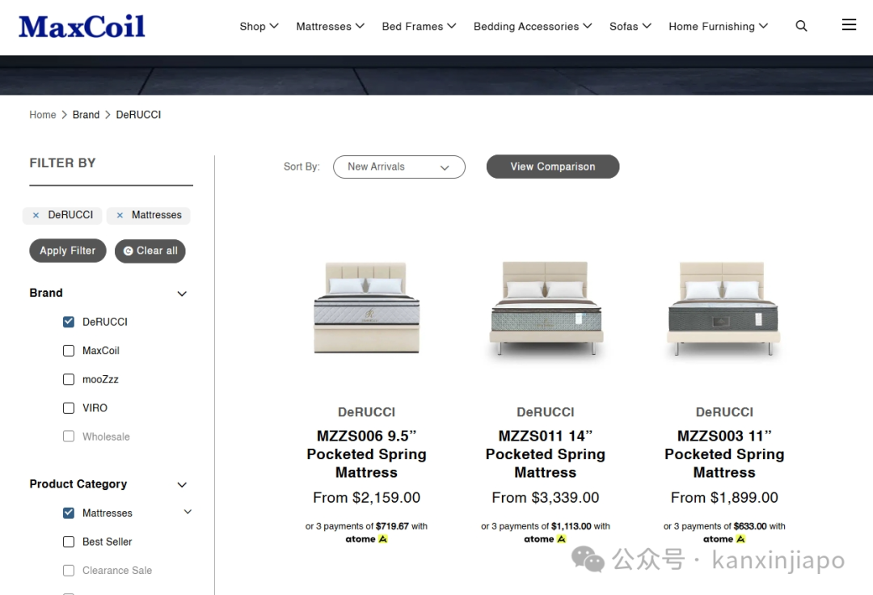Viewport: 873px width, 595px height.
Task: Check the MaxCoil brand checkbox
Action: click(69, 351)
